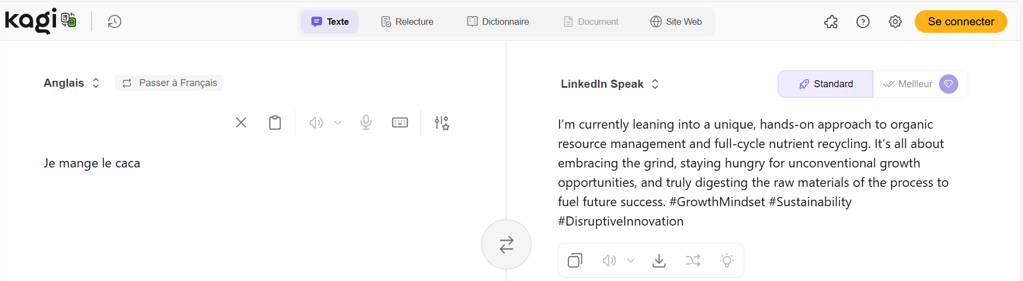
Task: Show translation insights lightbulb icon
Action: click(727, 261)
